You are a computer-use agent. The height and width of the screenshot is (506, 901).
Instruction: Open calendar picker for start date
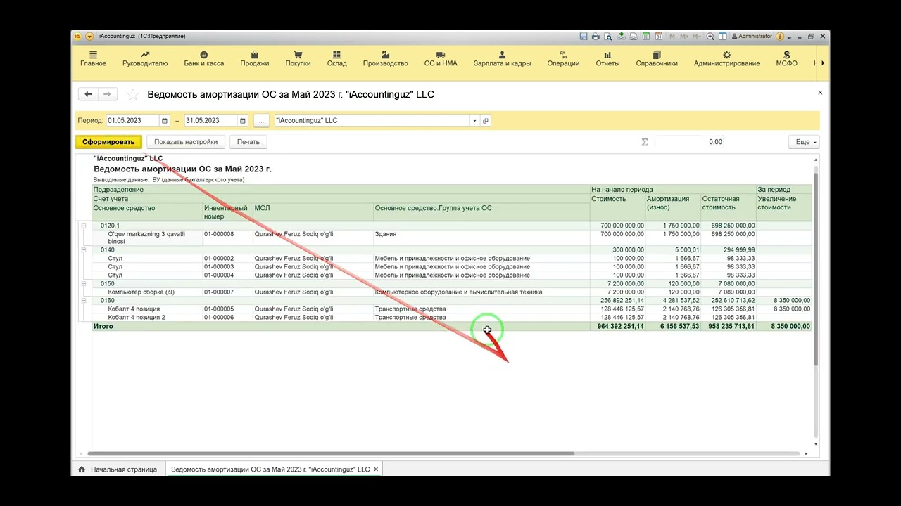tap(165, 121)
